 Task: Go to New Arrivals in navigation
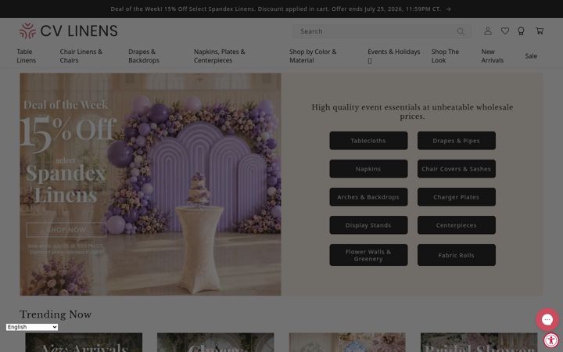[x=492, y=56]
